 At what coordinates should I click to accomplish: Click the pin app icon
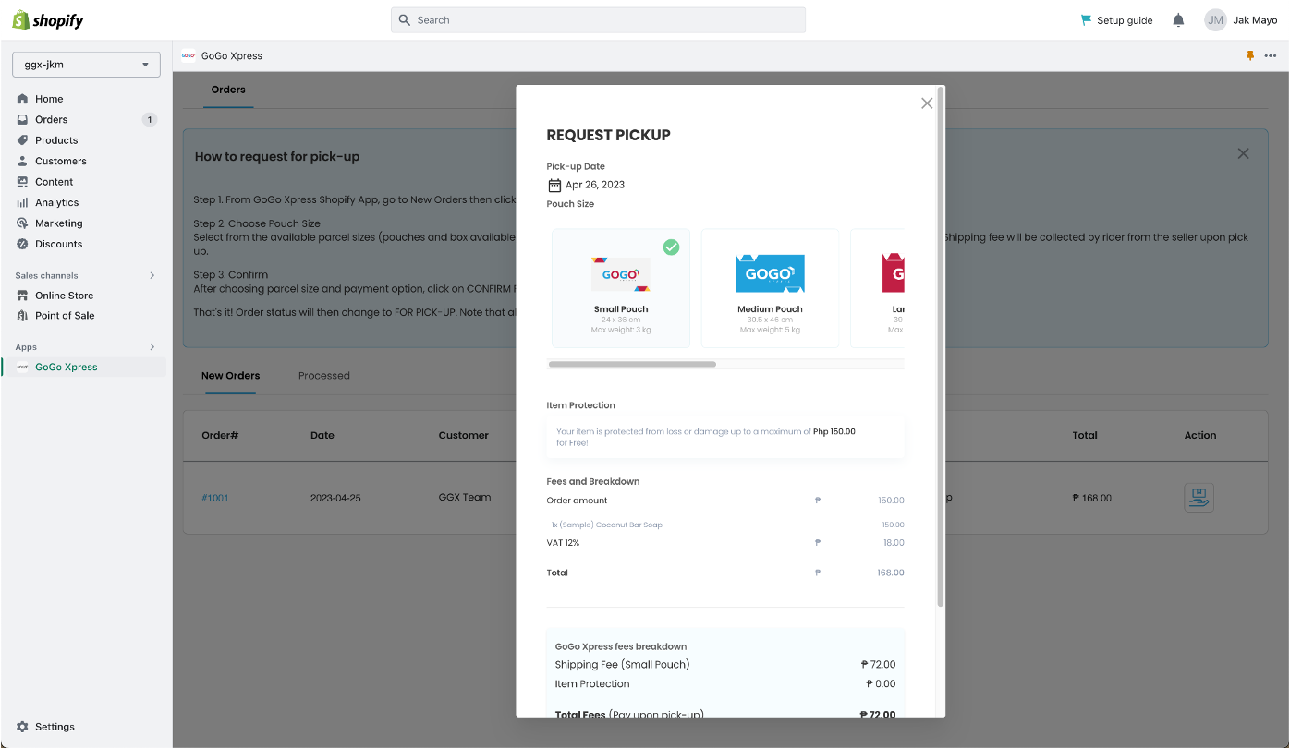point(1250,56)
